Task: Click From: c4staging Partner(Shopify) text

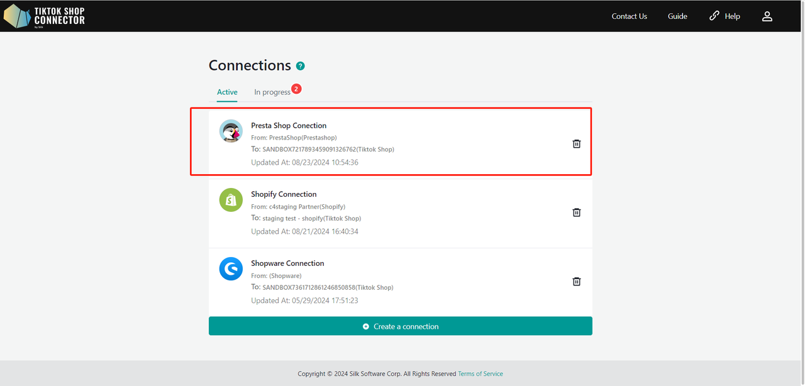Action: [x=298, y=207]
